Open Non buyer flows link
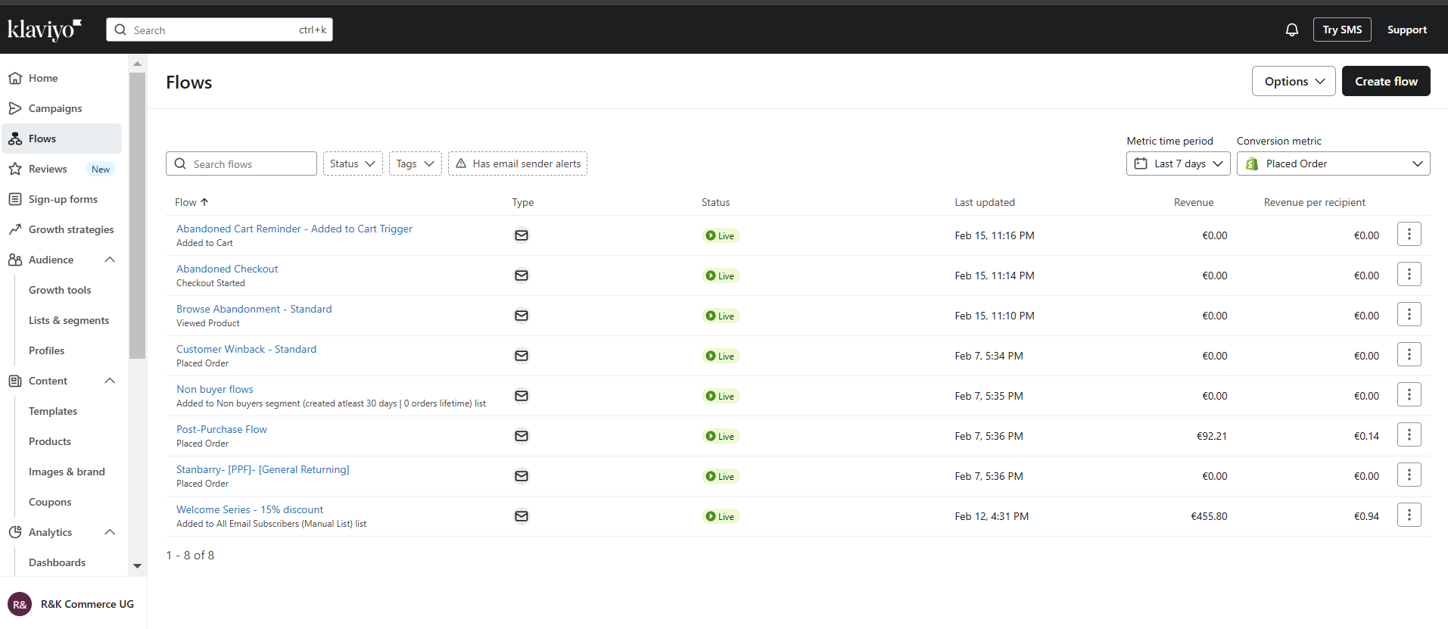 [215, 389]
